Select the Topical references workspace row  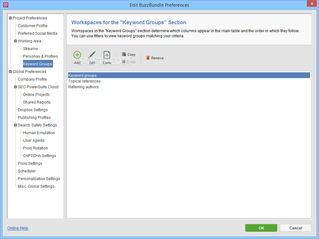[x=189, y=81]
